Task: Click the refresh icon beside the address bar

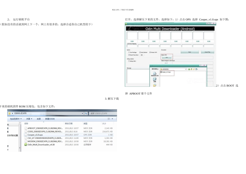Action: [86, 113]
